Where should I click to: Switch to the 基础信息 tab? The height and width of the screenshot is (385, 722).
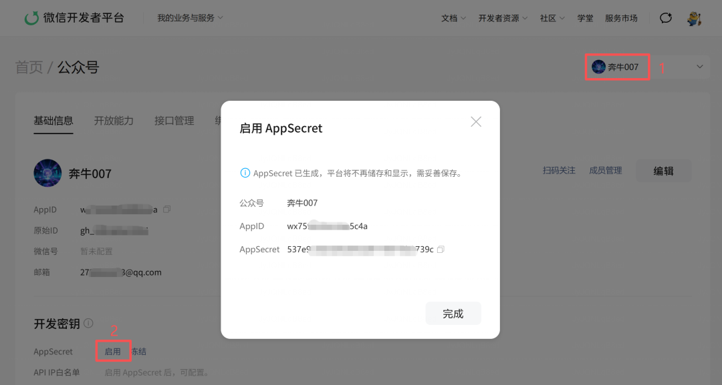53,121
